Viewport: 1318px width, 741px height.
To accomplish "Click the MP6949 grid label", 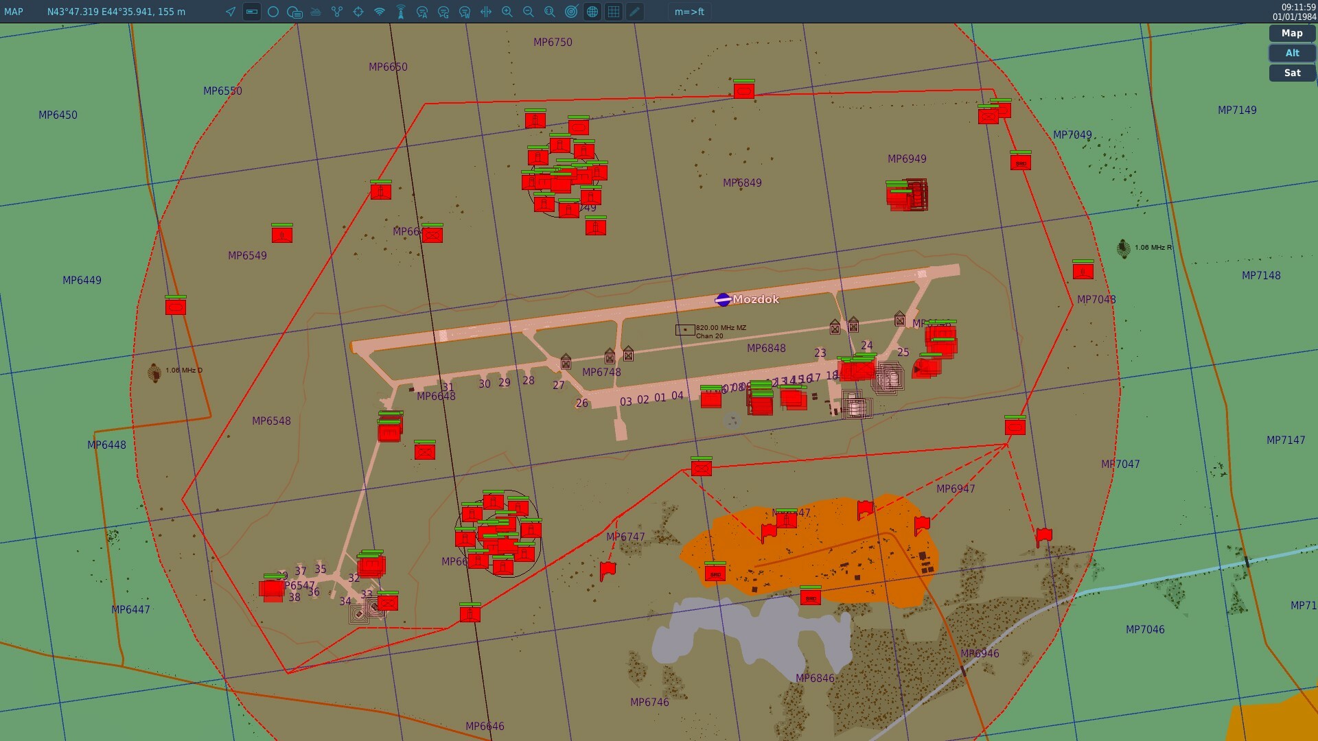I will 907,158.
